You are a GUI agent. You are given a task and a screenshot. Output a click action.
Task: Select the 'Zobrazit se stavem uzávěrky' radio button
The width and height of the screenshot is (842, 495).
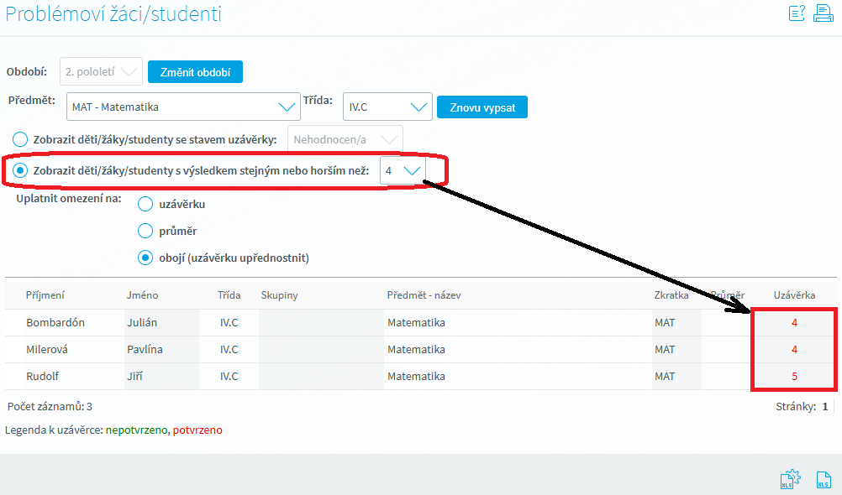point(18,138)
